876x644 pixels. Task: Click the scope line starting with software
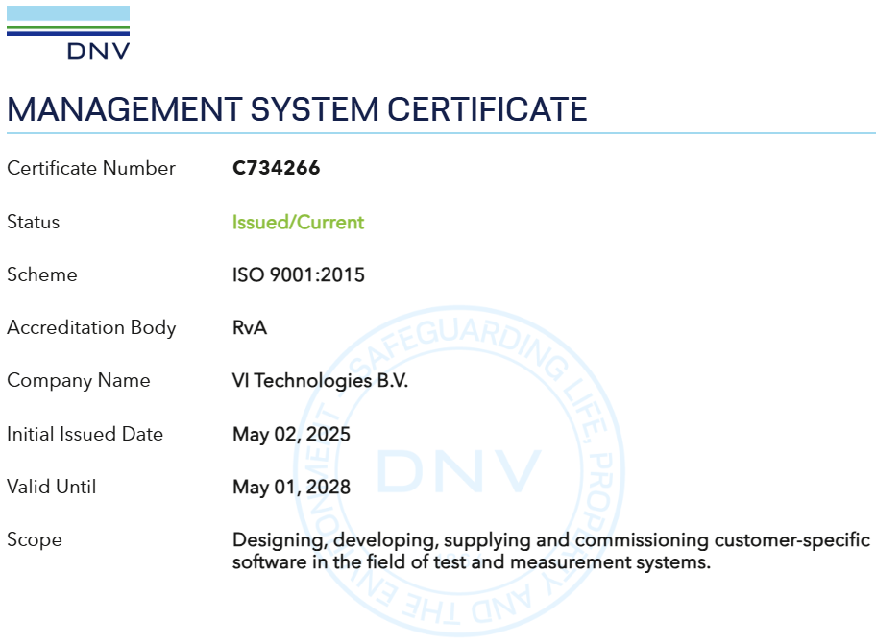pos(472,562)
